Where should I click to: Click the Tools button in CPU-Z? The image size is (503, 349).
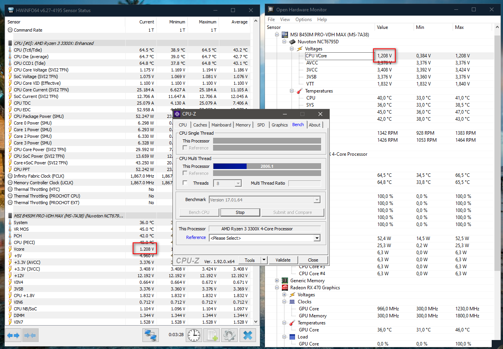[250, 260]
